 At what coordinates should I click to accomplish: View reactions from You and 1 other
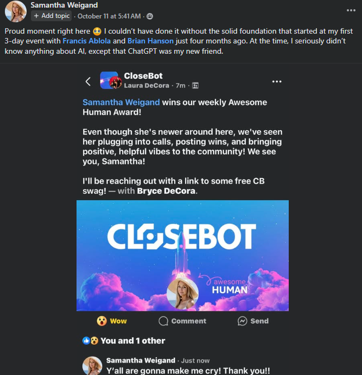click(x=132, y=341)
